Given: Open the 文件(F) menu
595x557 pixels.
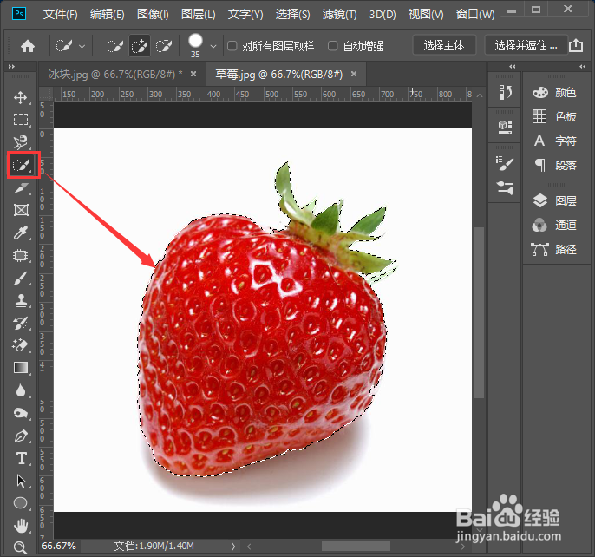Looking at the screenshot, I should (60, 15).
